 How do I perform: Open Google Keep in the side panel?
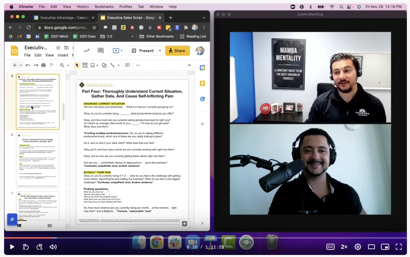202,83
